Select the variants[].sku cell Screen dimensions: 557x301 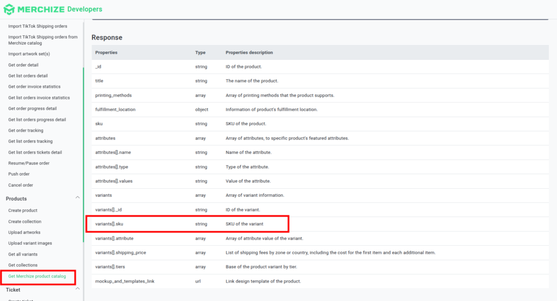pos(109,224)
